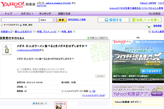Screen dimensions: 164x109
Task: Click the Yahoo bookmark icon after ソーシャルブックマークへ投稿
Action: 90,91
